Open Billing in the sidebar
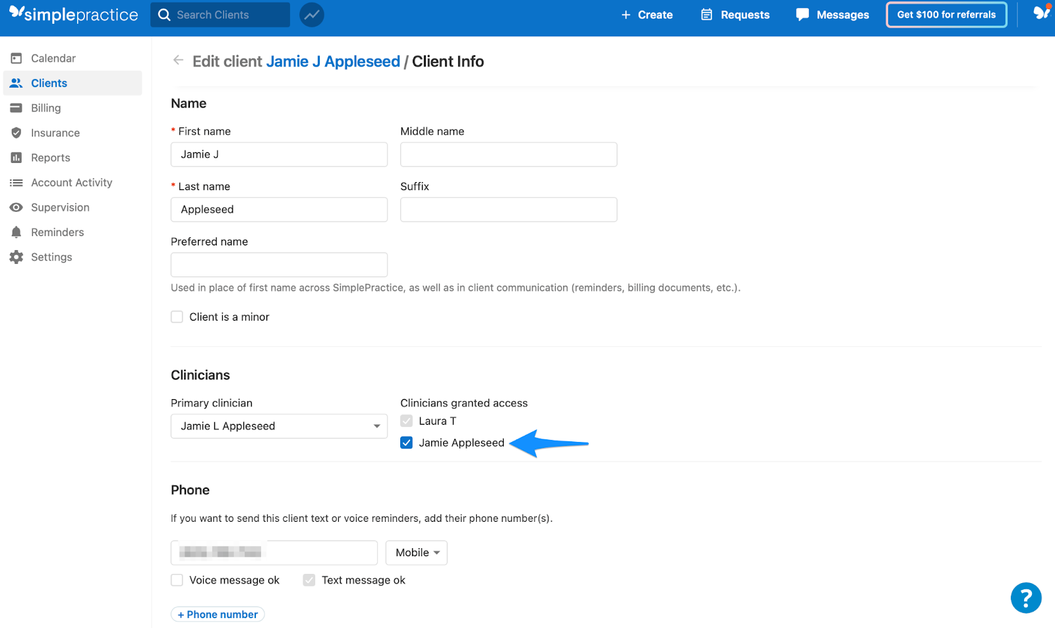1055x628 pixels. click(46, 108)
